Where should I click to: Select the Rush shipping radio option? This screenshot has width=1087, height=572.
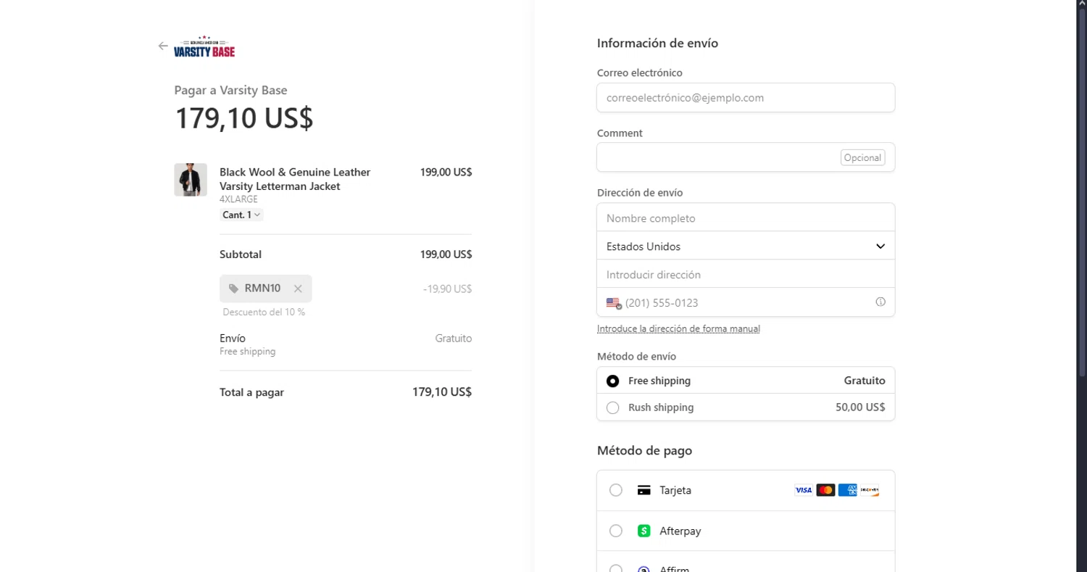[613, 407]
